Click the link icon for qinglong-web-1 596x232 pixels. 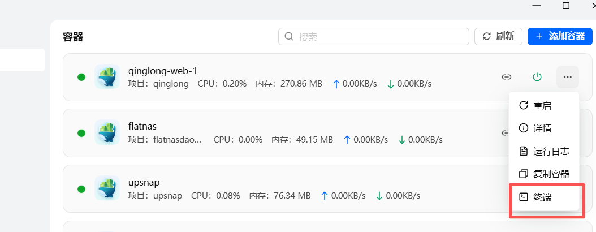point(507,77)
